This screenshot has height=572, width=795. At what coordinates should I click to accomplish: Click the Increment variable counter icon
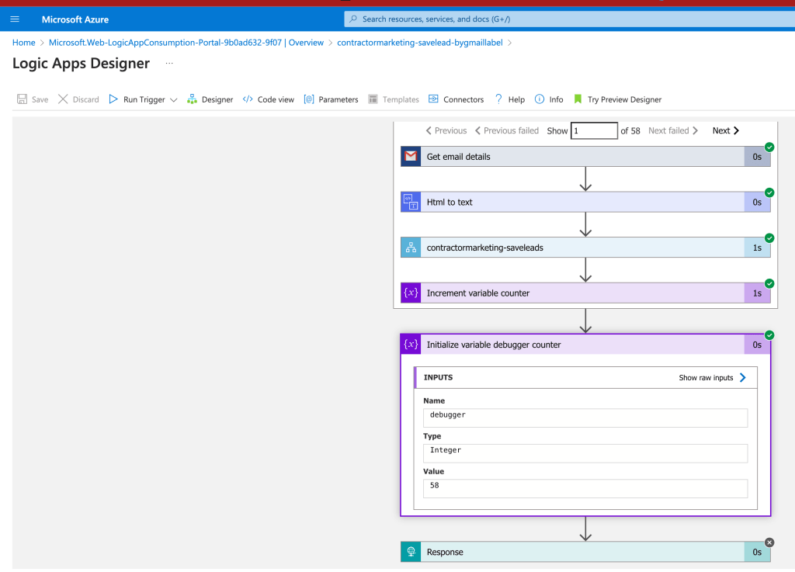coord(411,293)
